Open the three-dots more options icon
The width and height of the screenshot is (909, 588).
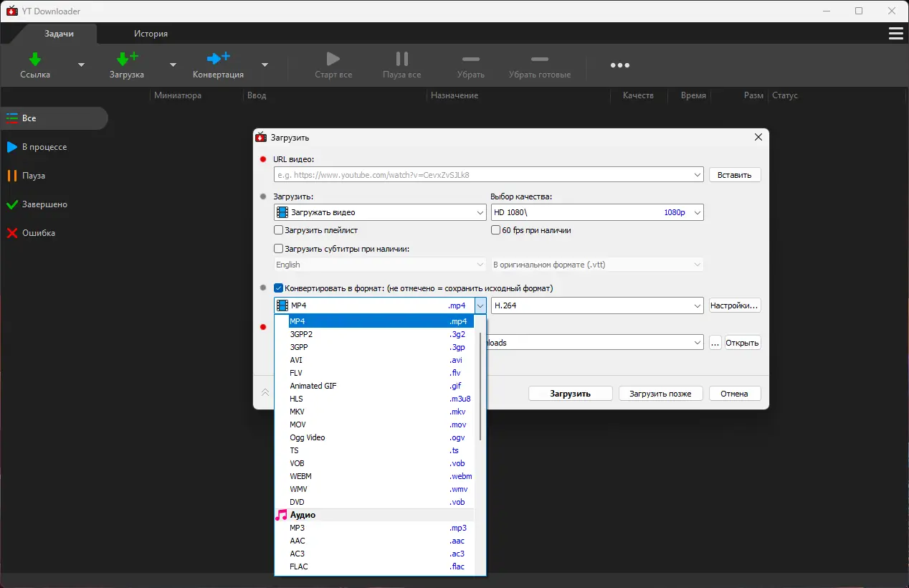tap(619, 65)
